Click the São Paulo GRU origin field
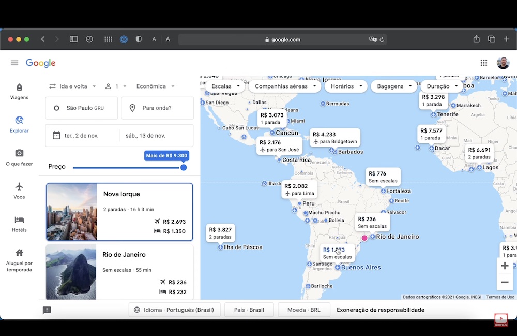The height and width of the screenshot is (336, 517). pos(82,108)
